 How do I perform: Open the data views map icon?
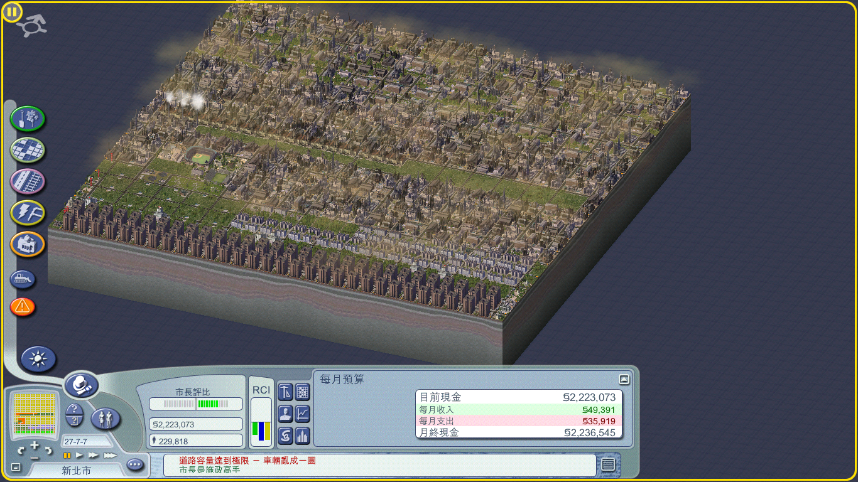click(x=303, y=392)
